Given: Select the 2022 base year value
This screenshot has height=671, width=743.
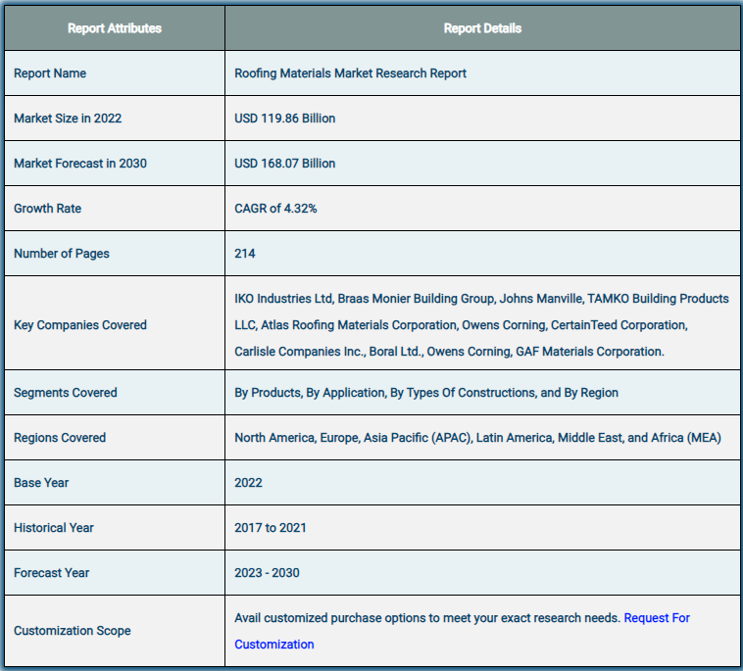Looking at the screenshot, I should click(x=248, y=483).
